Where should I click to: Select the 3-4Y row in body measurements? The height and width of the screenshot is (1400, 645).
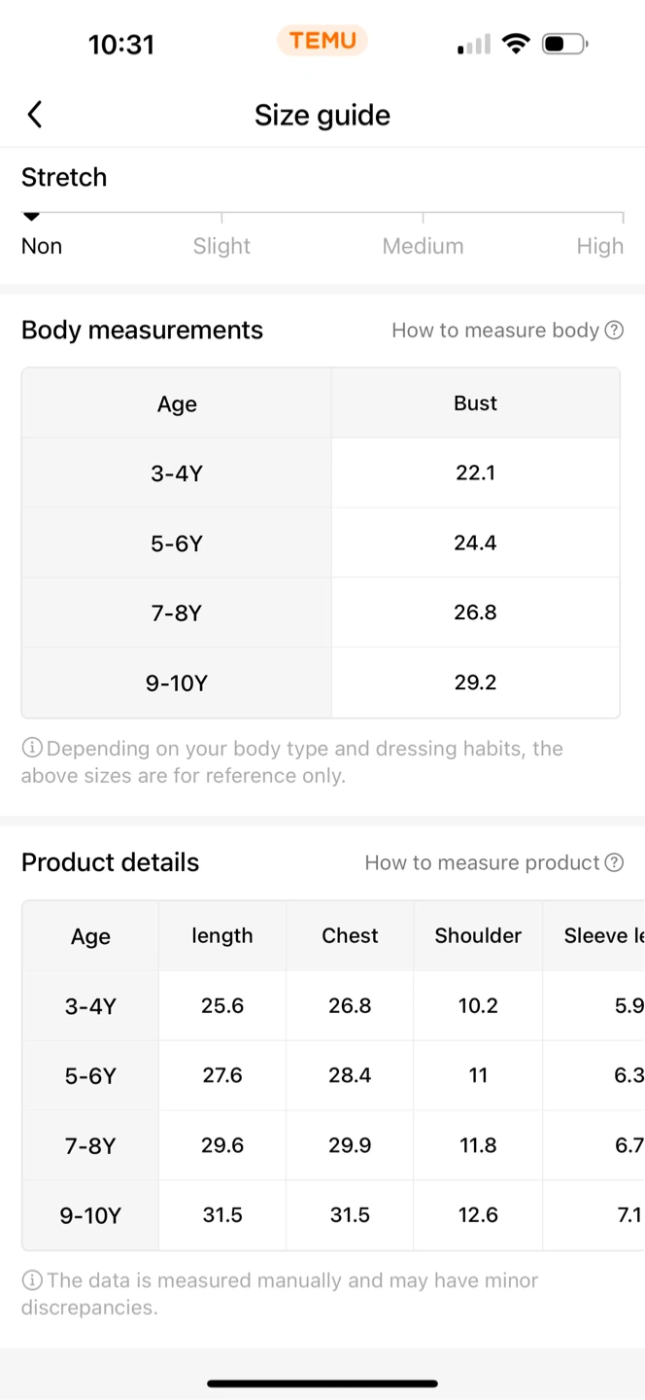click(321, 472)
